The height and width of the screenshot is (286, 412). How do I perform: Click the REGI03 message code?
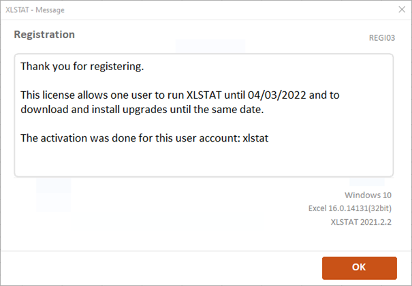pyautogui.click(x=381, y=39)
